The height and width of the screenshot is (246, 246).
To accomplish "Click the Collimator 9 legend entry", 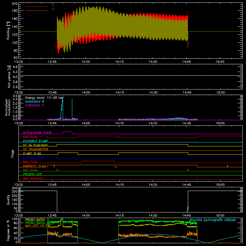I will click(x=34, y=105).
